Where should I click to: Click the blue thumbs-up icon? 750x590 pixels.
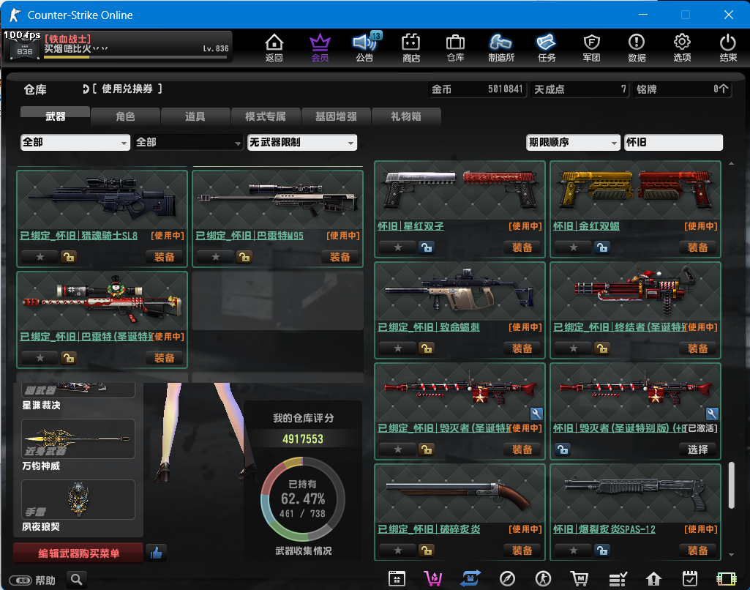tap(156, 553)
